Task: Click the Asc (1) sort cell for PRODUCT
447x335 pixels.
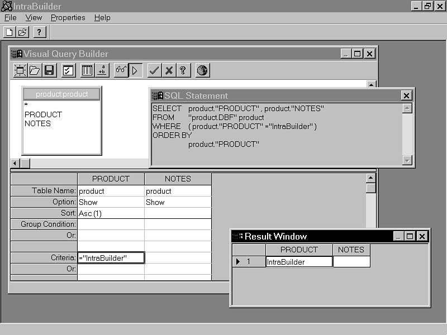Action: pyautogui.click(x=91, y=213)
